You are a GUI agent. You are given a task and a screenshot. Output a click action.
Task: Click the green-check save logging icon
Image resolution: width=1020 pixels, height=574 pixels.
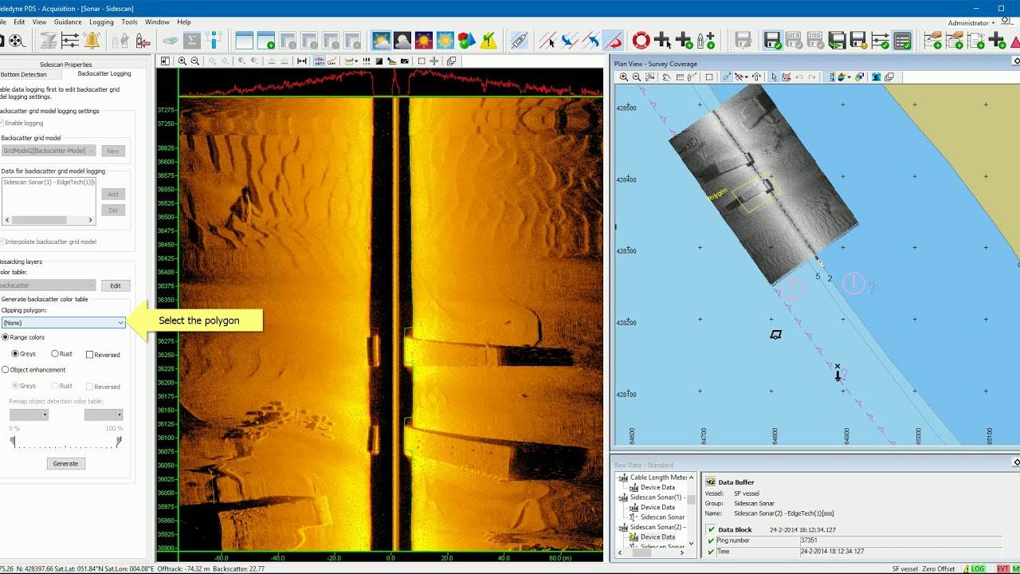tap(771, 40)
